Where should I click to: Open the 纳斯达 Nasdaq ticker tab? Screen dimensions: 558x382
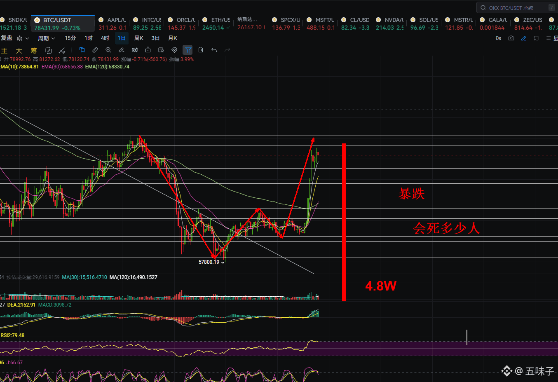pos(251,23)
